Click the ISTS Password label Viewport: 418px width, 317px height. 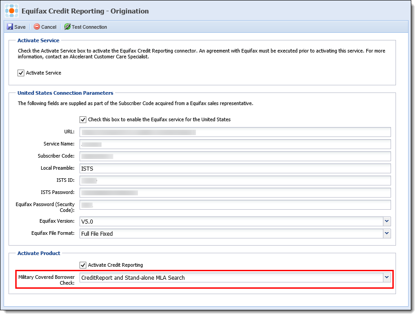58,192
